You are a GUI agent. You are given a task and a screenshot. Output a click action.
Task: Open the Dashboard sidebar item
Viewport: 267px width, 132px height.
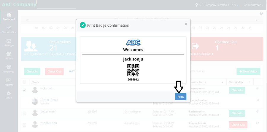coord(9,17)
